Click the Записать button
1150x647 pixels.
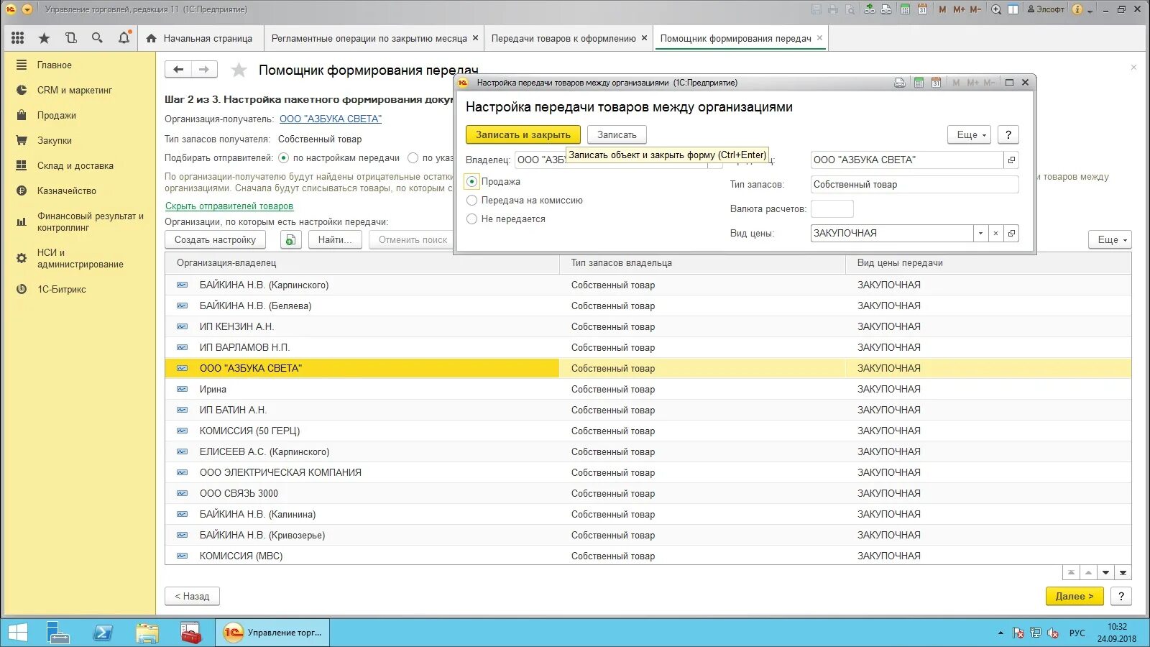point(617,134)
